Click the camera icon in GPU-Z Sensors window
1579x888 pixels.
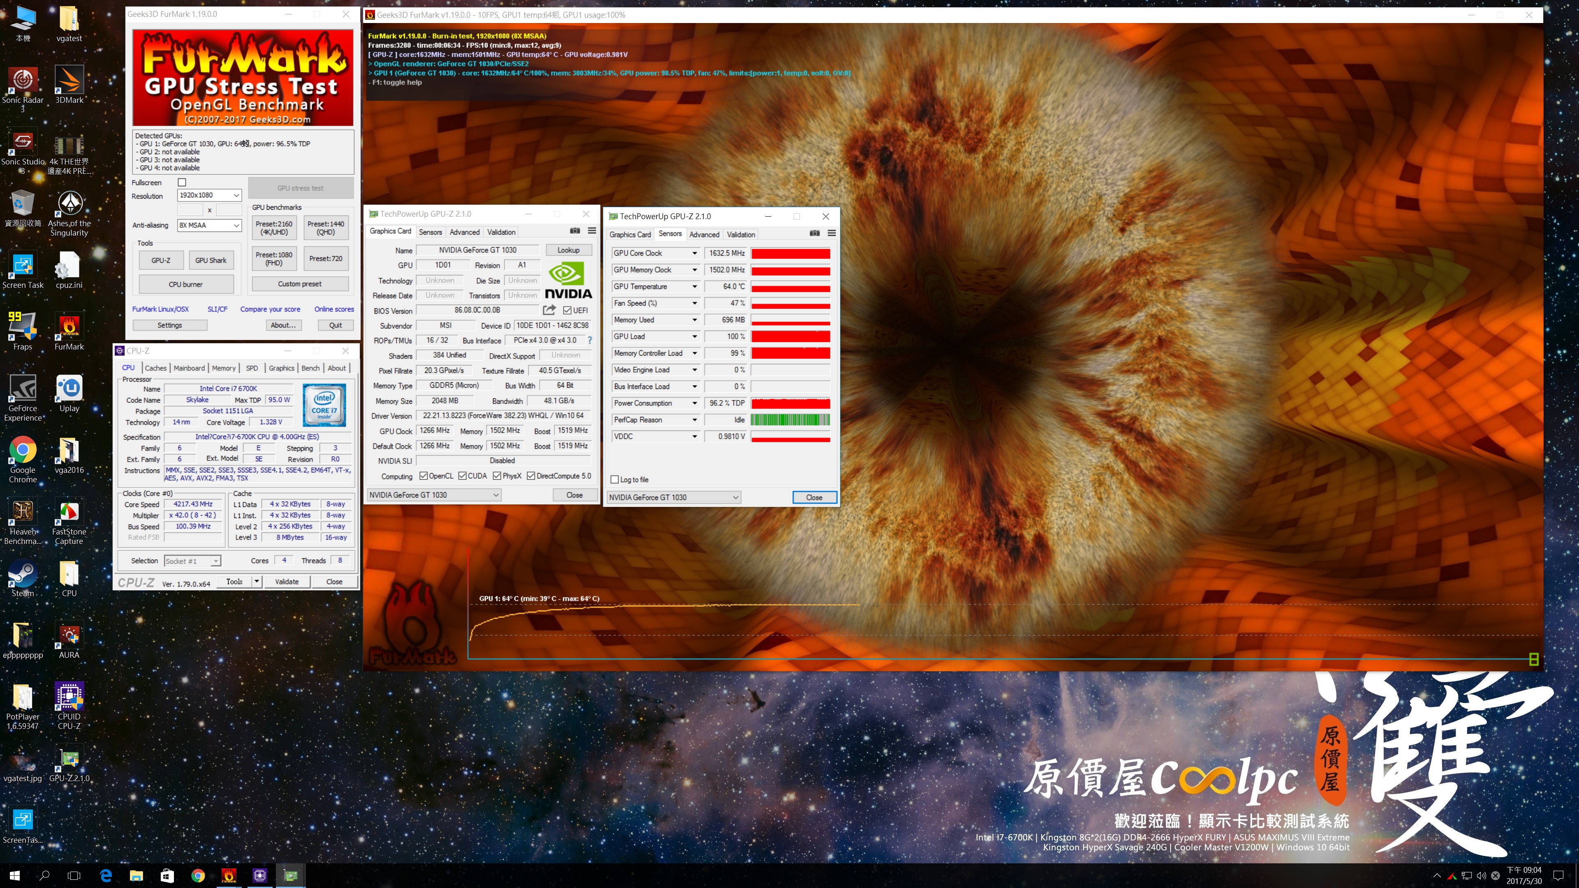[814, 233]
